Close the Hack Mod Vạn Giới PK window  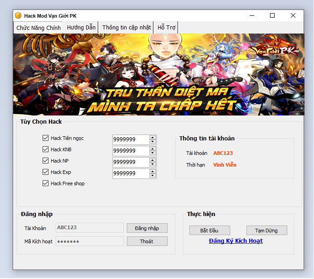(293, 15)
